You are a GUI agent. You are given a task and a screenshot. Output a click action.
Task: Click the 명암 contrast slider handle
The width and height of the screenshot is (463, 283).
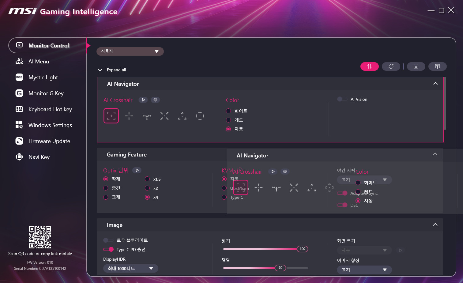(280, 268)
